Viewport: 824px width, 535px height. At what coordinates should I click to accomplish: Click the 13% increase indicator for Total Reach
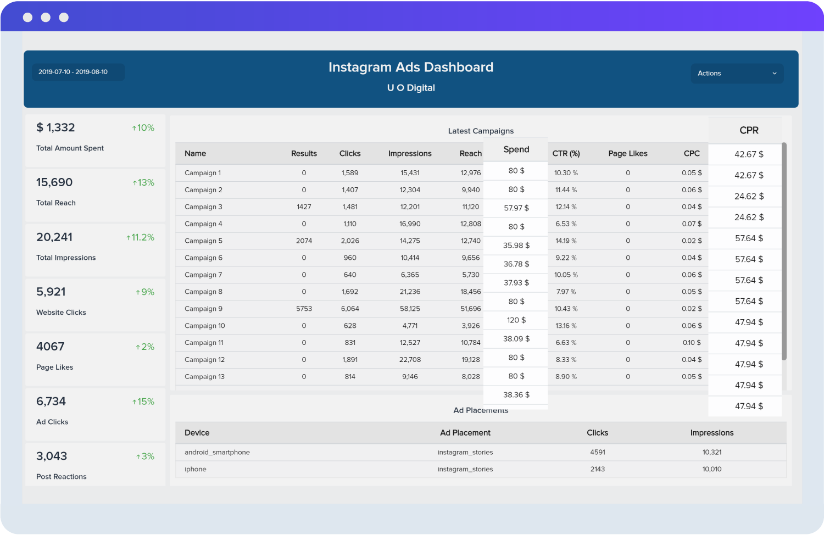pyautogui.click(x=143, y=183)
